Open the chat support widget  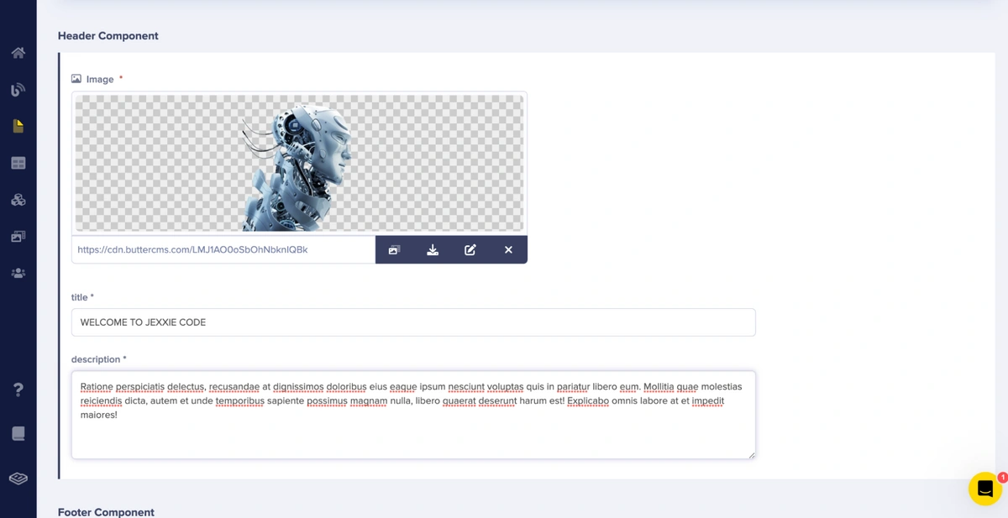pos(984,489)
